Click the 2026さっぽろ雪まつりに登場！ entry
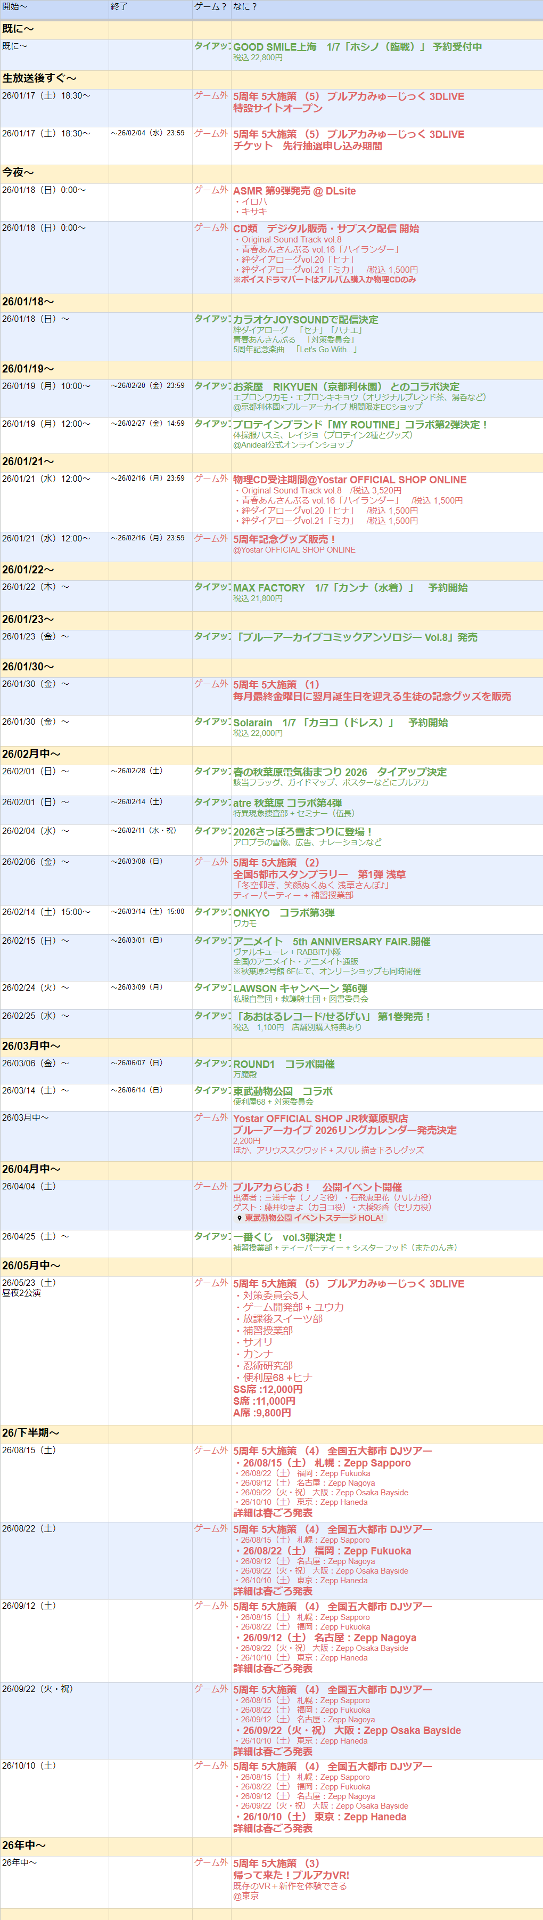The image size is (543, 1920). point(302,831)
